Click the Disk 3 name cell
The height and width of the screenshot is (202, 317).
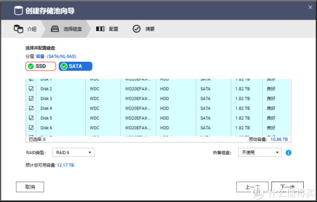click(x=46, y=99)
